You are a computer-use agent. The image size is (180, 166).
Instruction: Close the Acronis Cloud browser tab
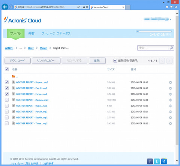coord(123,7)
